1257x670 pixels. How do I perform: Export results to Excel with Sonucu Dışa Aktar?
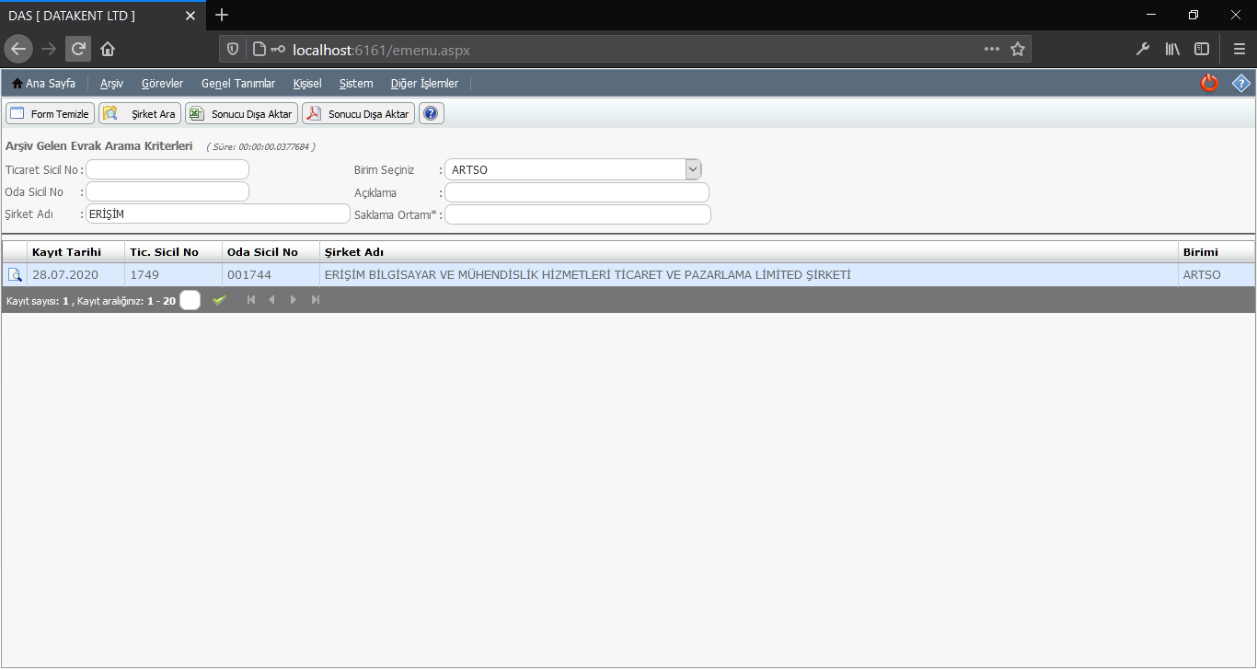point(241,114)
